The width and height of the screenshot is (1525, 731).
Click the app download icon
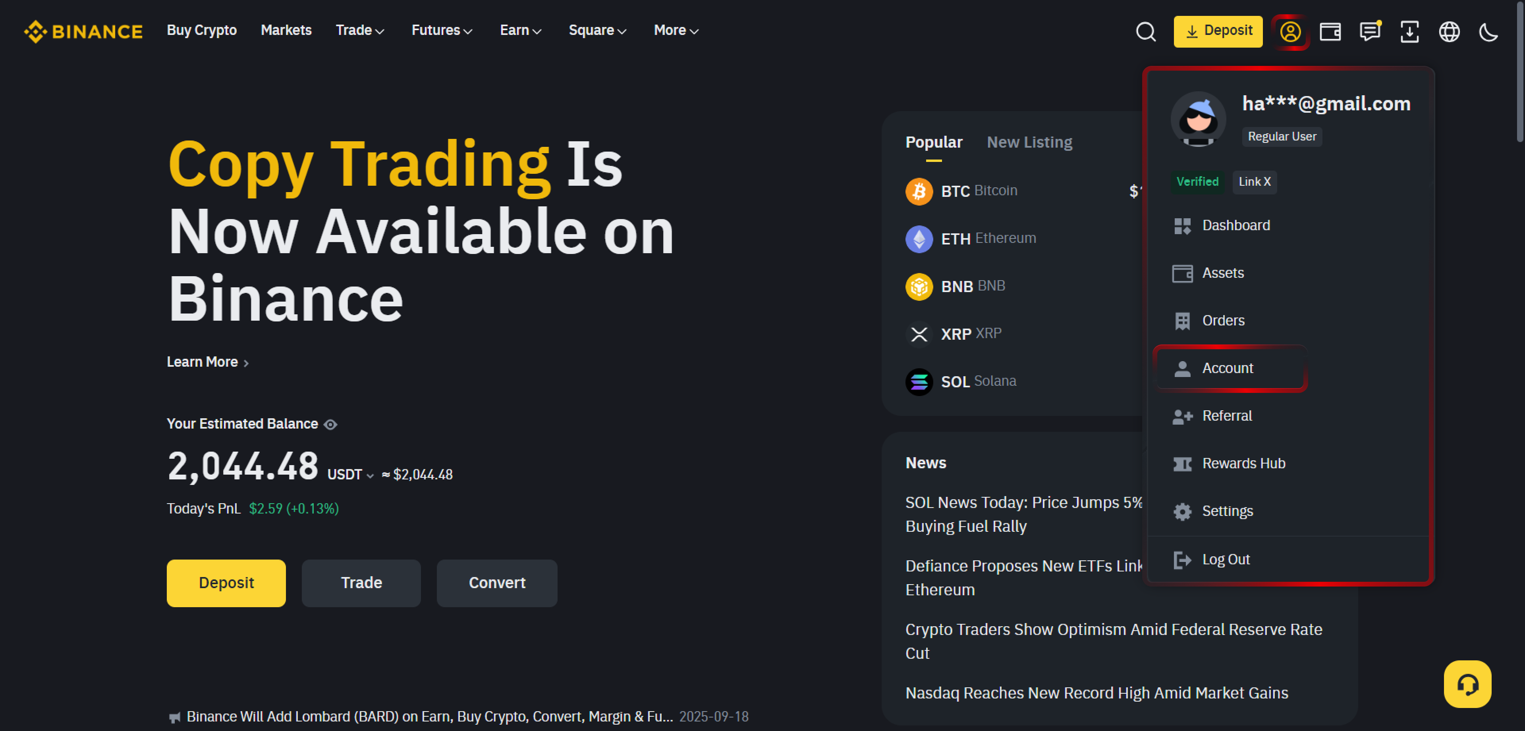click(x=1409, y=31)
